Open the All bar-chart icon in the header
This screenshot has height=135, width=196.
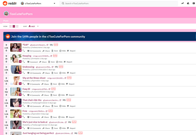pyautogui.click(x=188, y=3)
